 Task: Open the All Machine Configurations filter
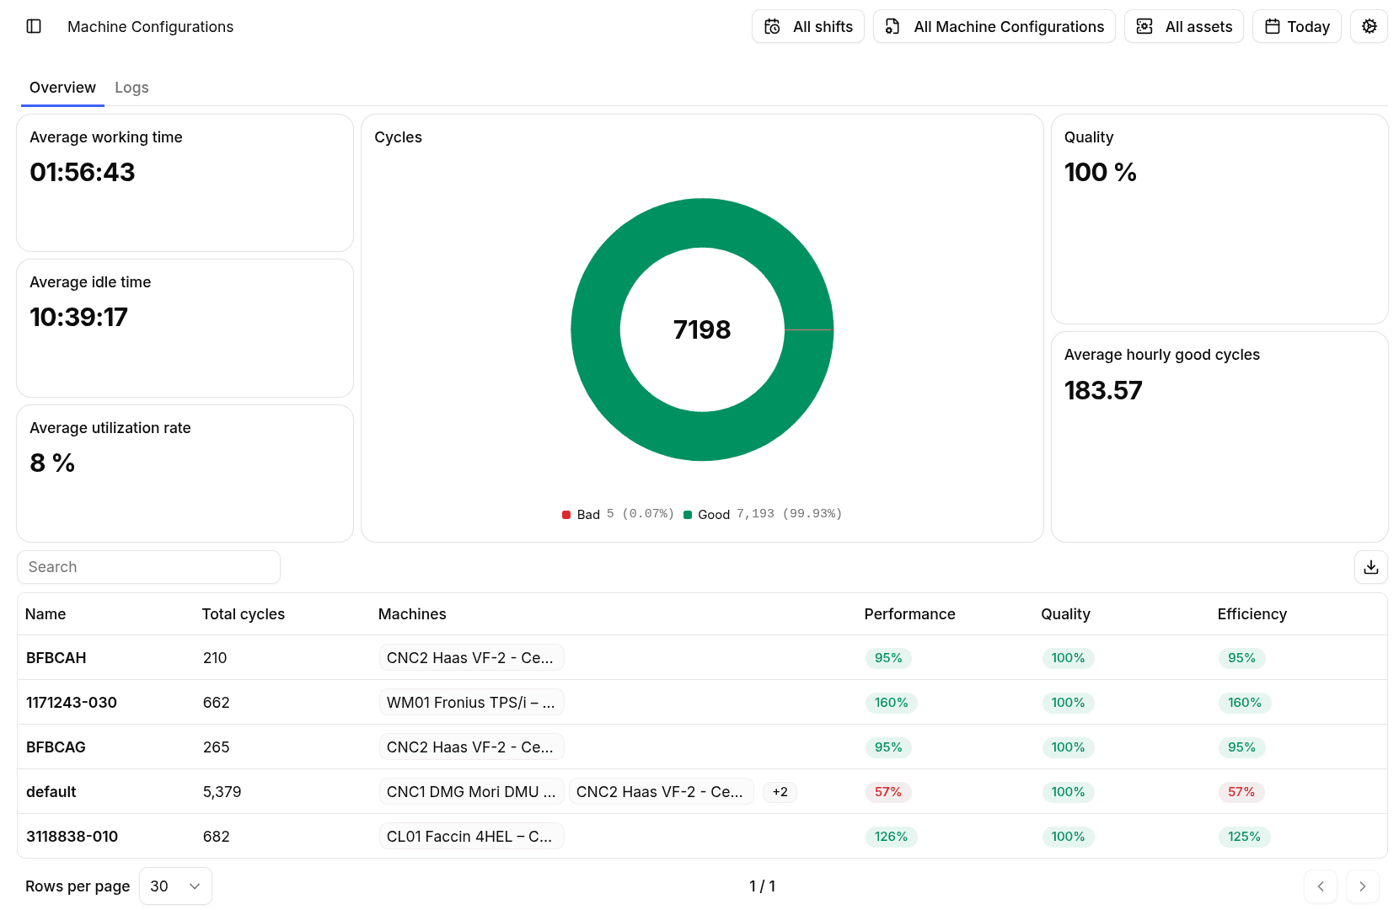pyautogui.click(x=994, y=26)
